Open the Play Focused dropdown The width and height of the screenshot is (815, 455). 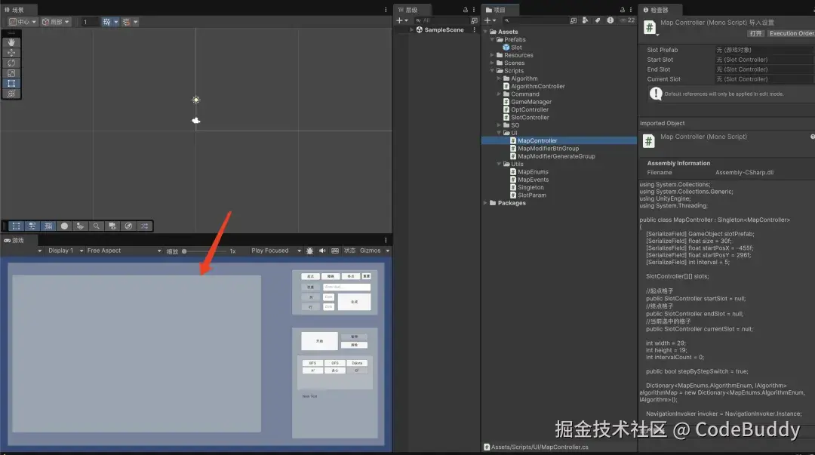[x=275, y=251]
